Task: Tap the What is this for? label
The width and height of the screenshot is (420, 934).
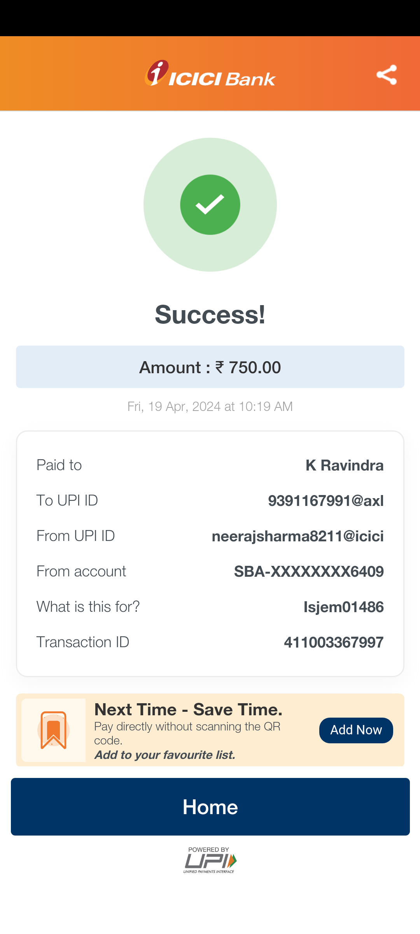Action: point(88,607)
